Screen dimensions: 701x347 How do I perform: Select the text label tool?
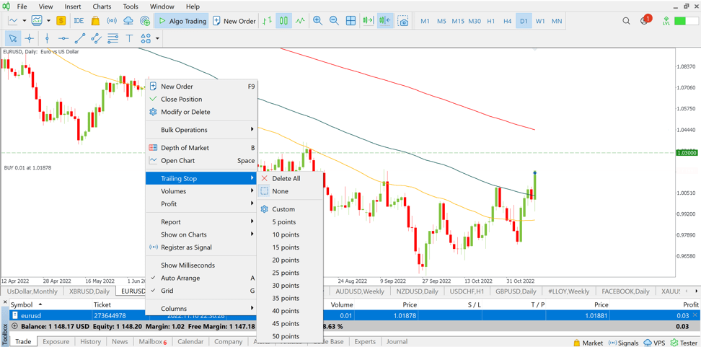pyautogui.click(x=130, y=38)
